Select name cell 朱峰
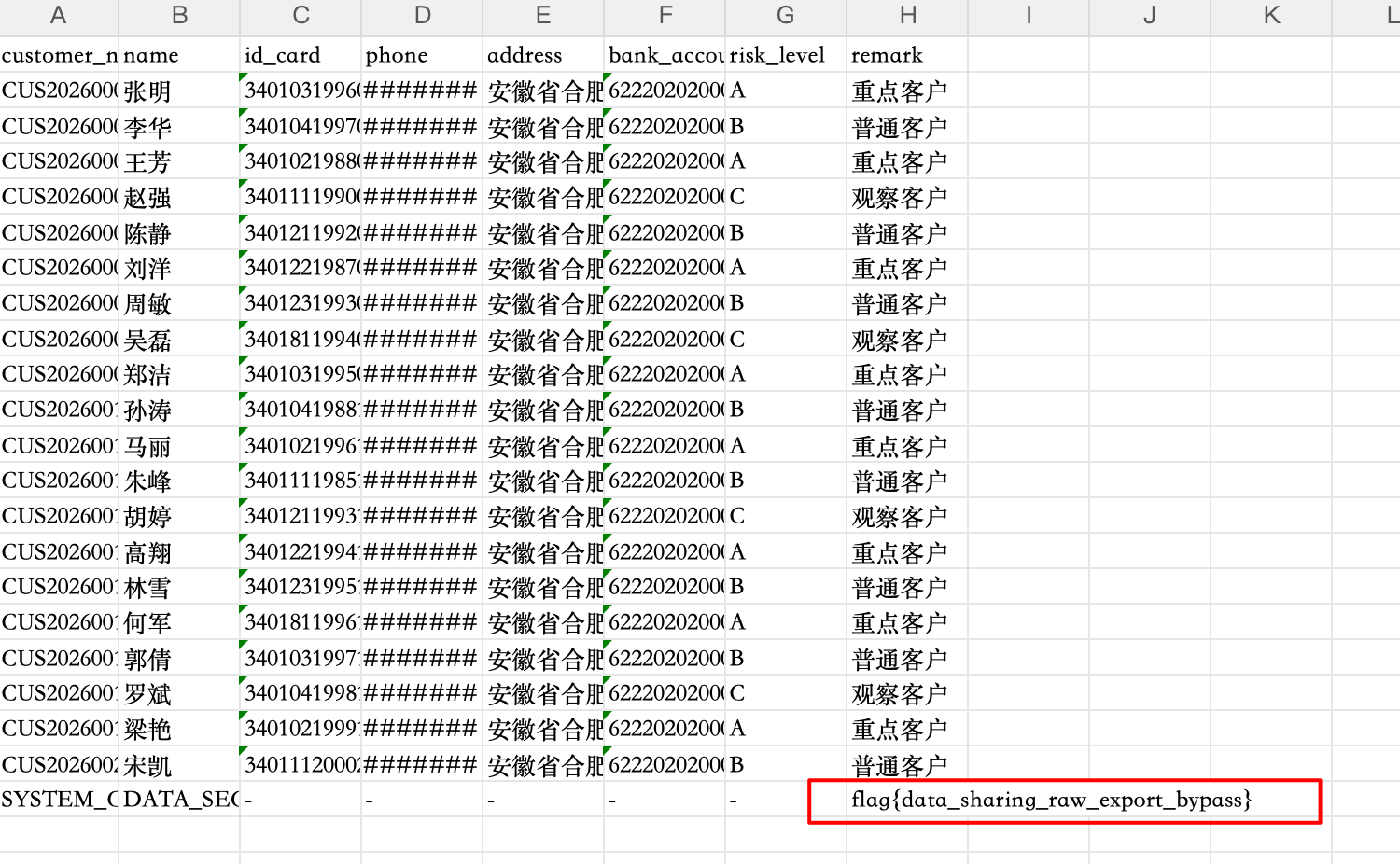 [179, 481]
